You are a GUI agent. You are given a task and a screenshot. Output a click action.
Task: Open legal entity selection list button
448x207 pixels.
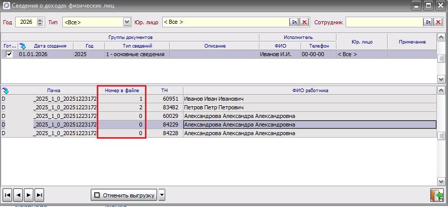click(x=294, y=22)
